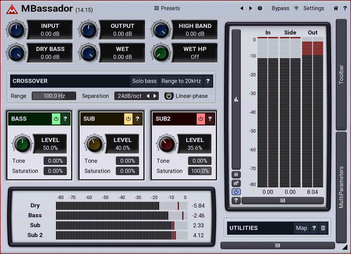The width and height of the screenshot is (351, 254).
Task: Enable the Linear-phase toggle
Action: pos(169,96)
